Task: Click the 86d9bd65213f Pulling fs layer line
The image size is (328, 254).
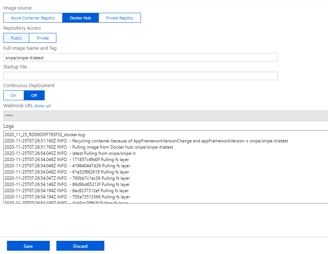Action: (x=67, y=184)
